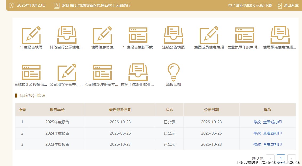Open 年度报告填写 icon

31,35
